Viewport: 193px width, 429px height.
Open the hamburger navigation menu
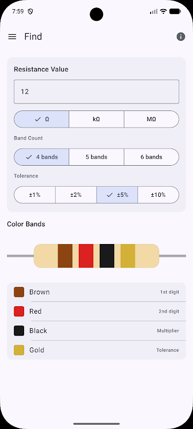click(x=12, y=36)
